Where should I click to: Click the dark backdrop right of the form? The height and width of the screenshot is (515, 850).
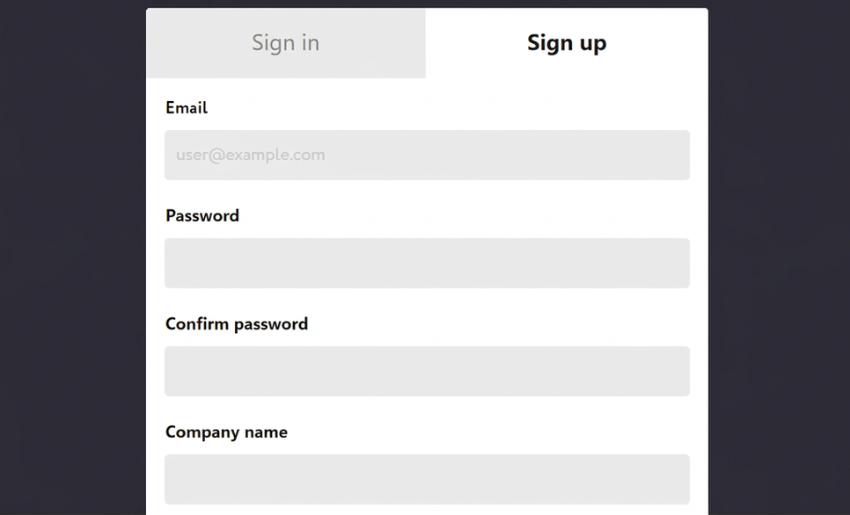pos(779,257)
